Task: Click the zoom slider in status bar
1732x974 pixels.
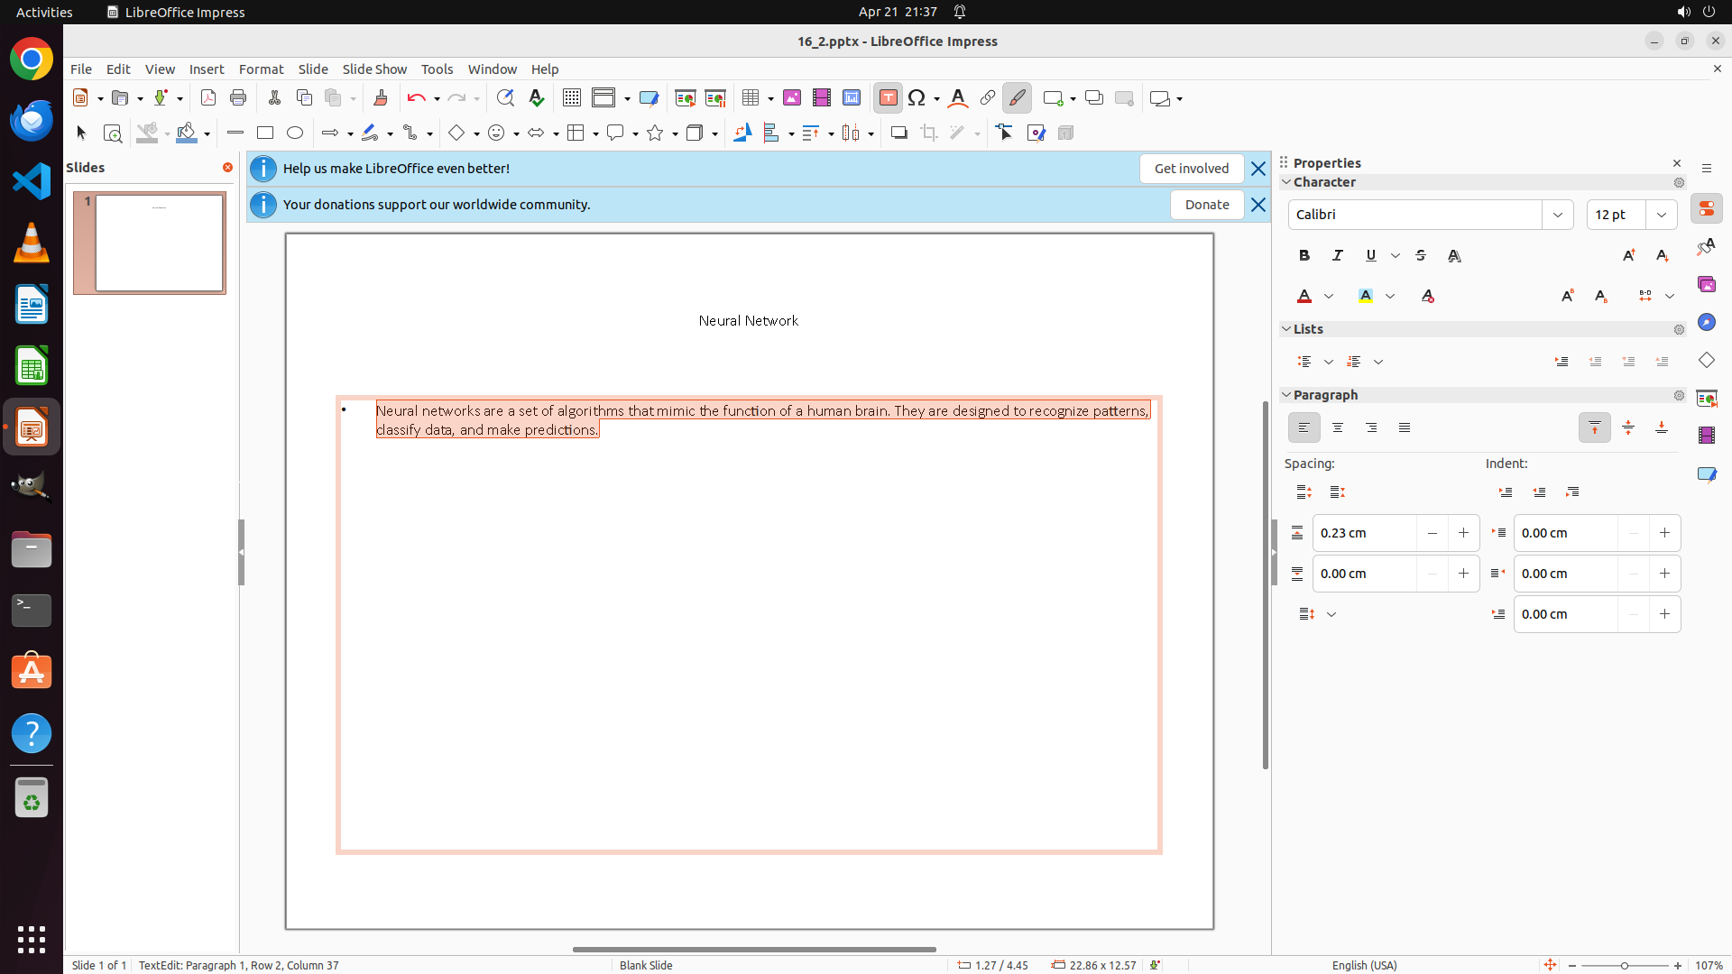Action: click(1624, 966)
